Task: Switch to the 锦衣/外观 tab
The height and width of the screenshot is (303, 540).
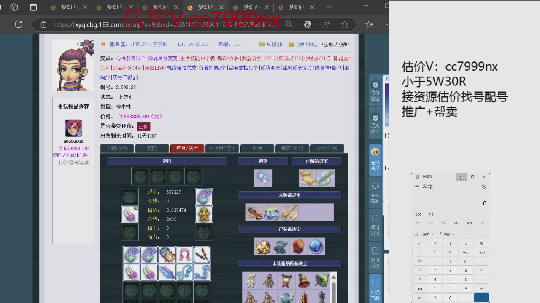Action: [x=292, y=148]
